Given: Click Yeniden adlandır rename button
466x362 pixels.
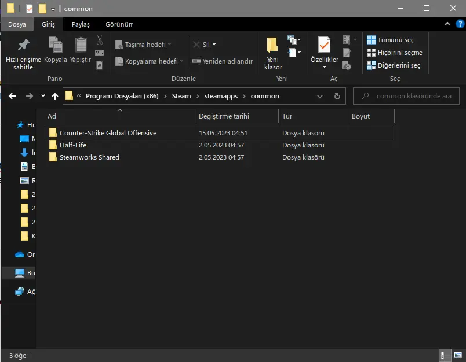Looking at the screenshot, I should pos(223,61).
